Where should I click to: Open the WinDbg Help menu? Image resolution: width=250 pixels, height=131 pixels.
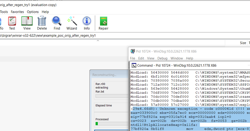(x=190, y=58)
